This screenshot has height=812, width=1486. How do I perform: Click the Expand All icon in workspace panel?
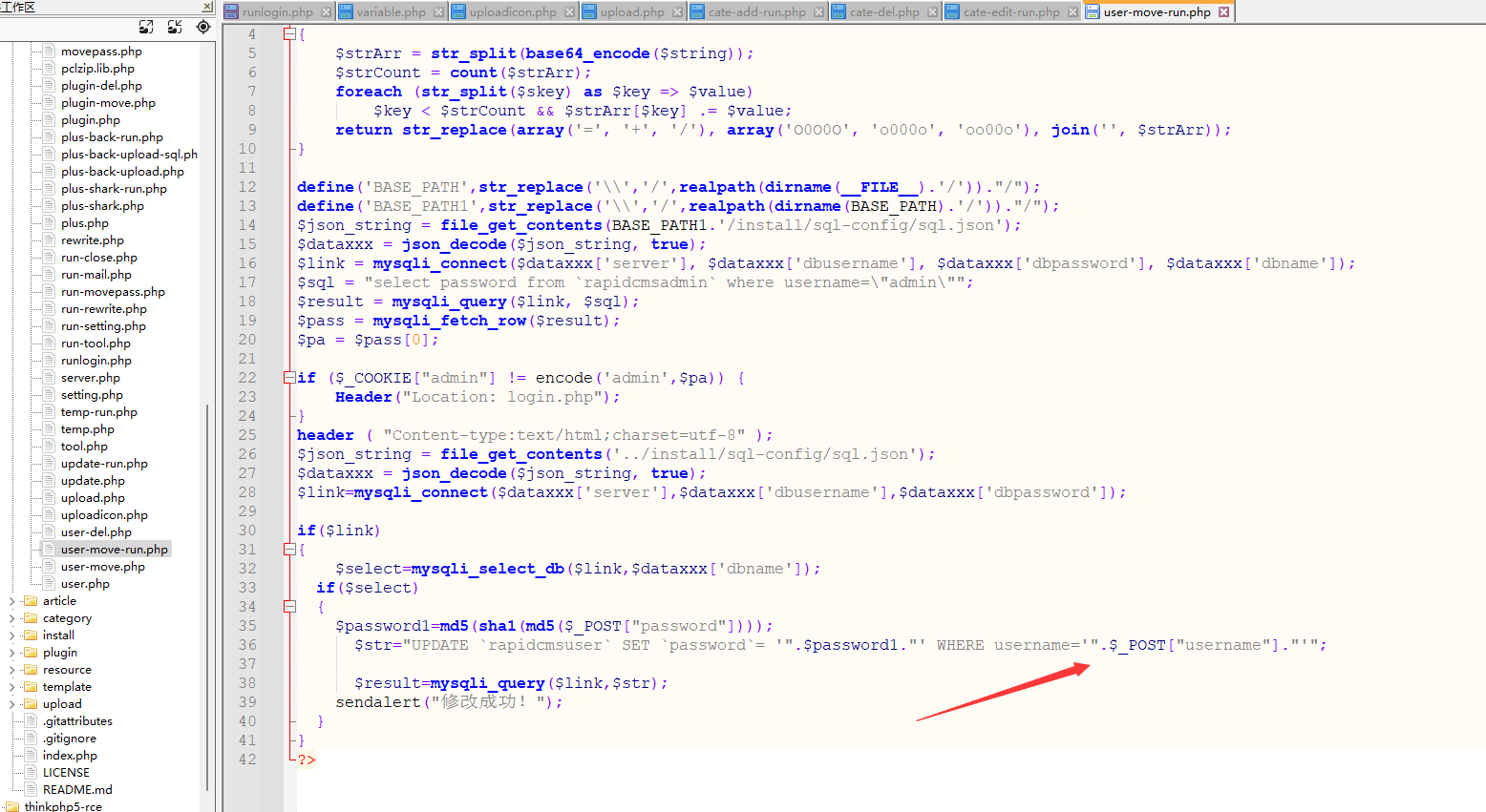pos(146,27)
